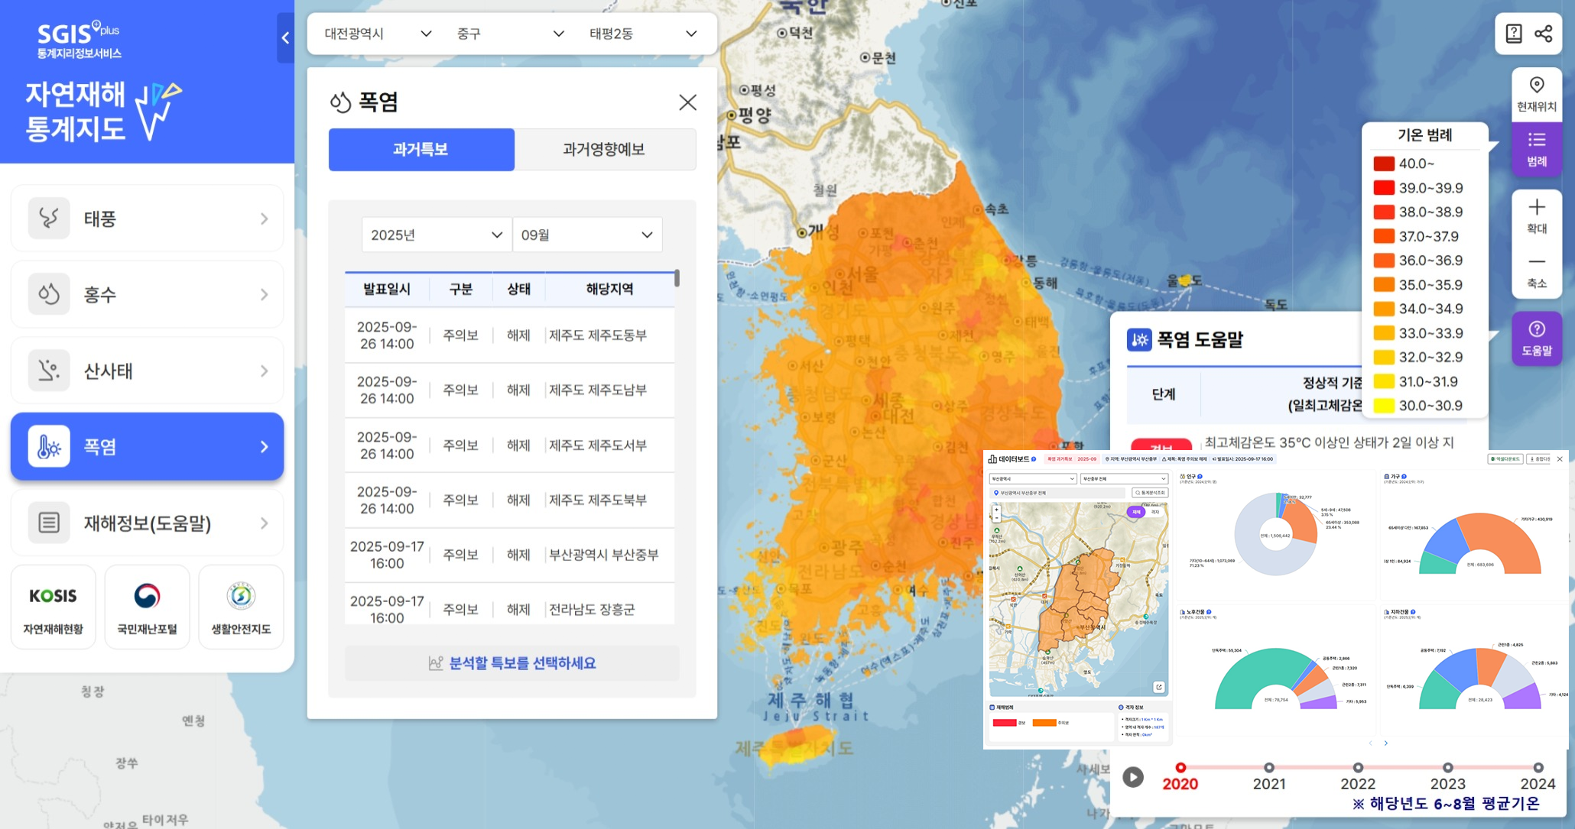Open the 태평2동 neighborhood dropdown
Image resolution: width=1575 pixels, height=829 pixels.
[x=643, y=34]
